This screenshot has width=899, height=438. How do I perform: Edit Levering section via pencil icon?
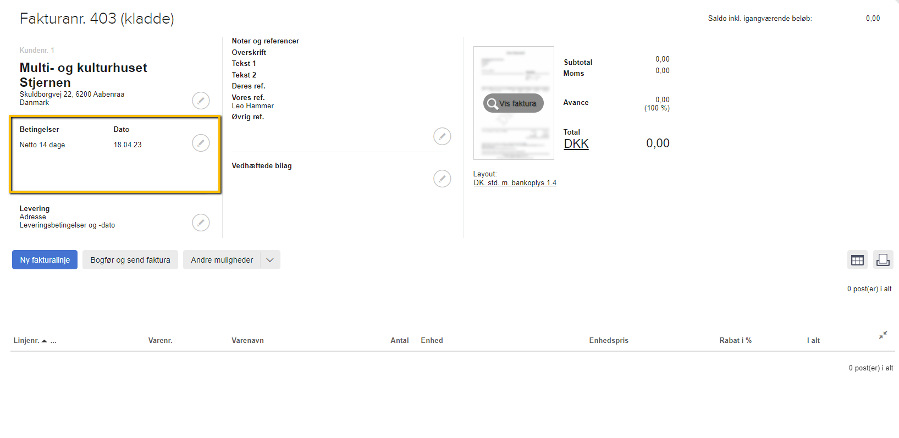pyautogui.click(x=201, y=223)
